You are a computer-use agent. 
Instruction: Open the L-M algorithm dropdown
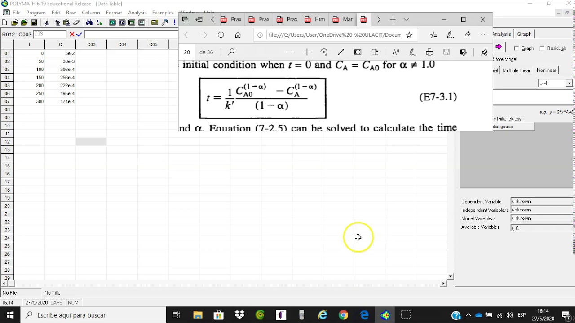tap(569, 83)
